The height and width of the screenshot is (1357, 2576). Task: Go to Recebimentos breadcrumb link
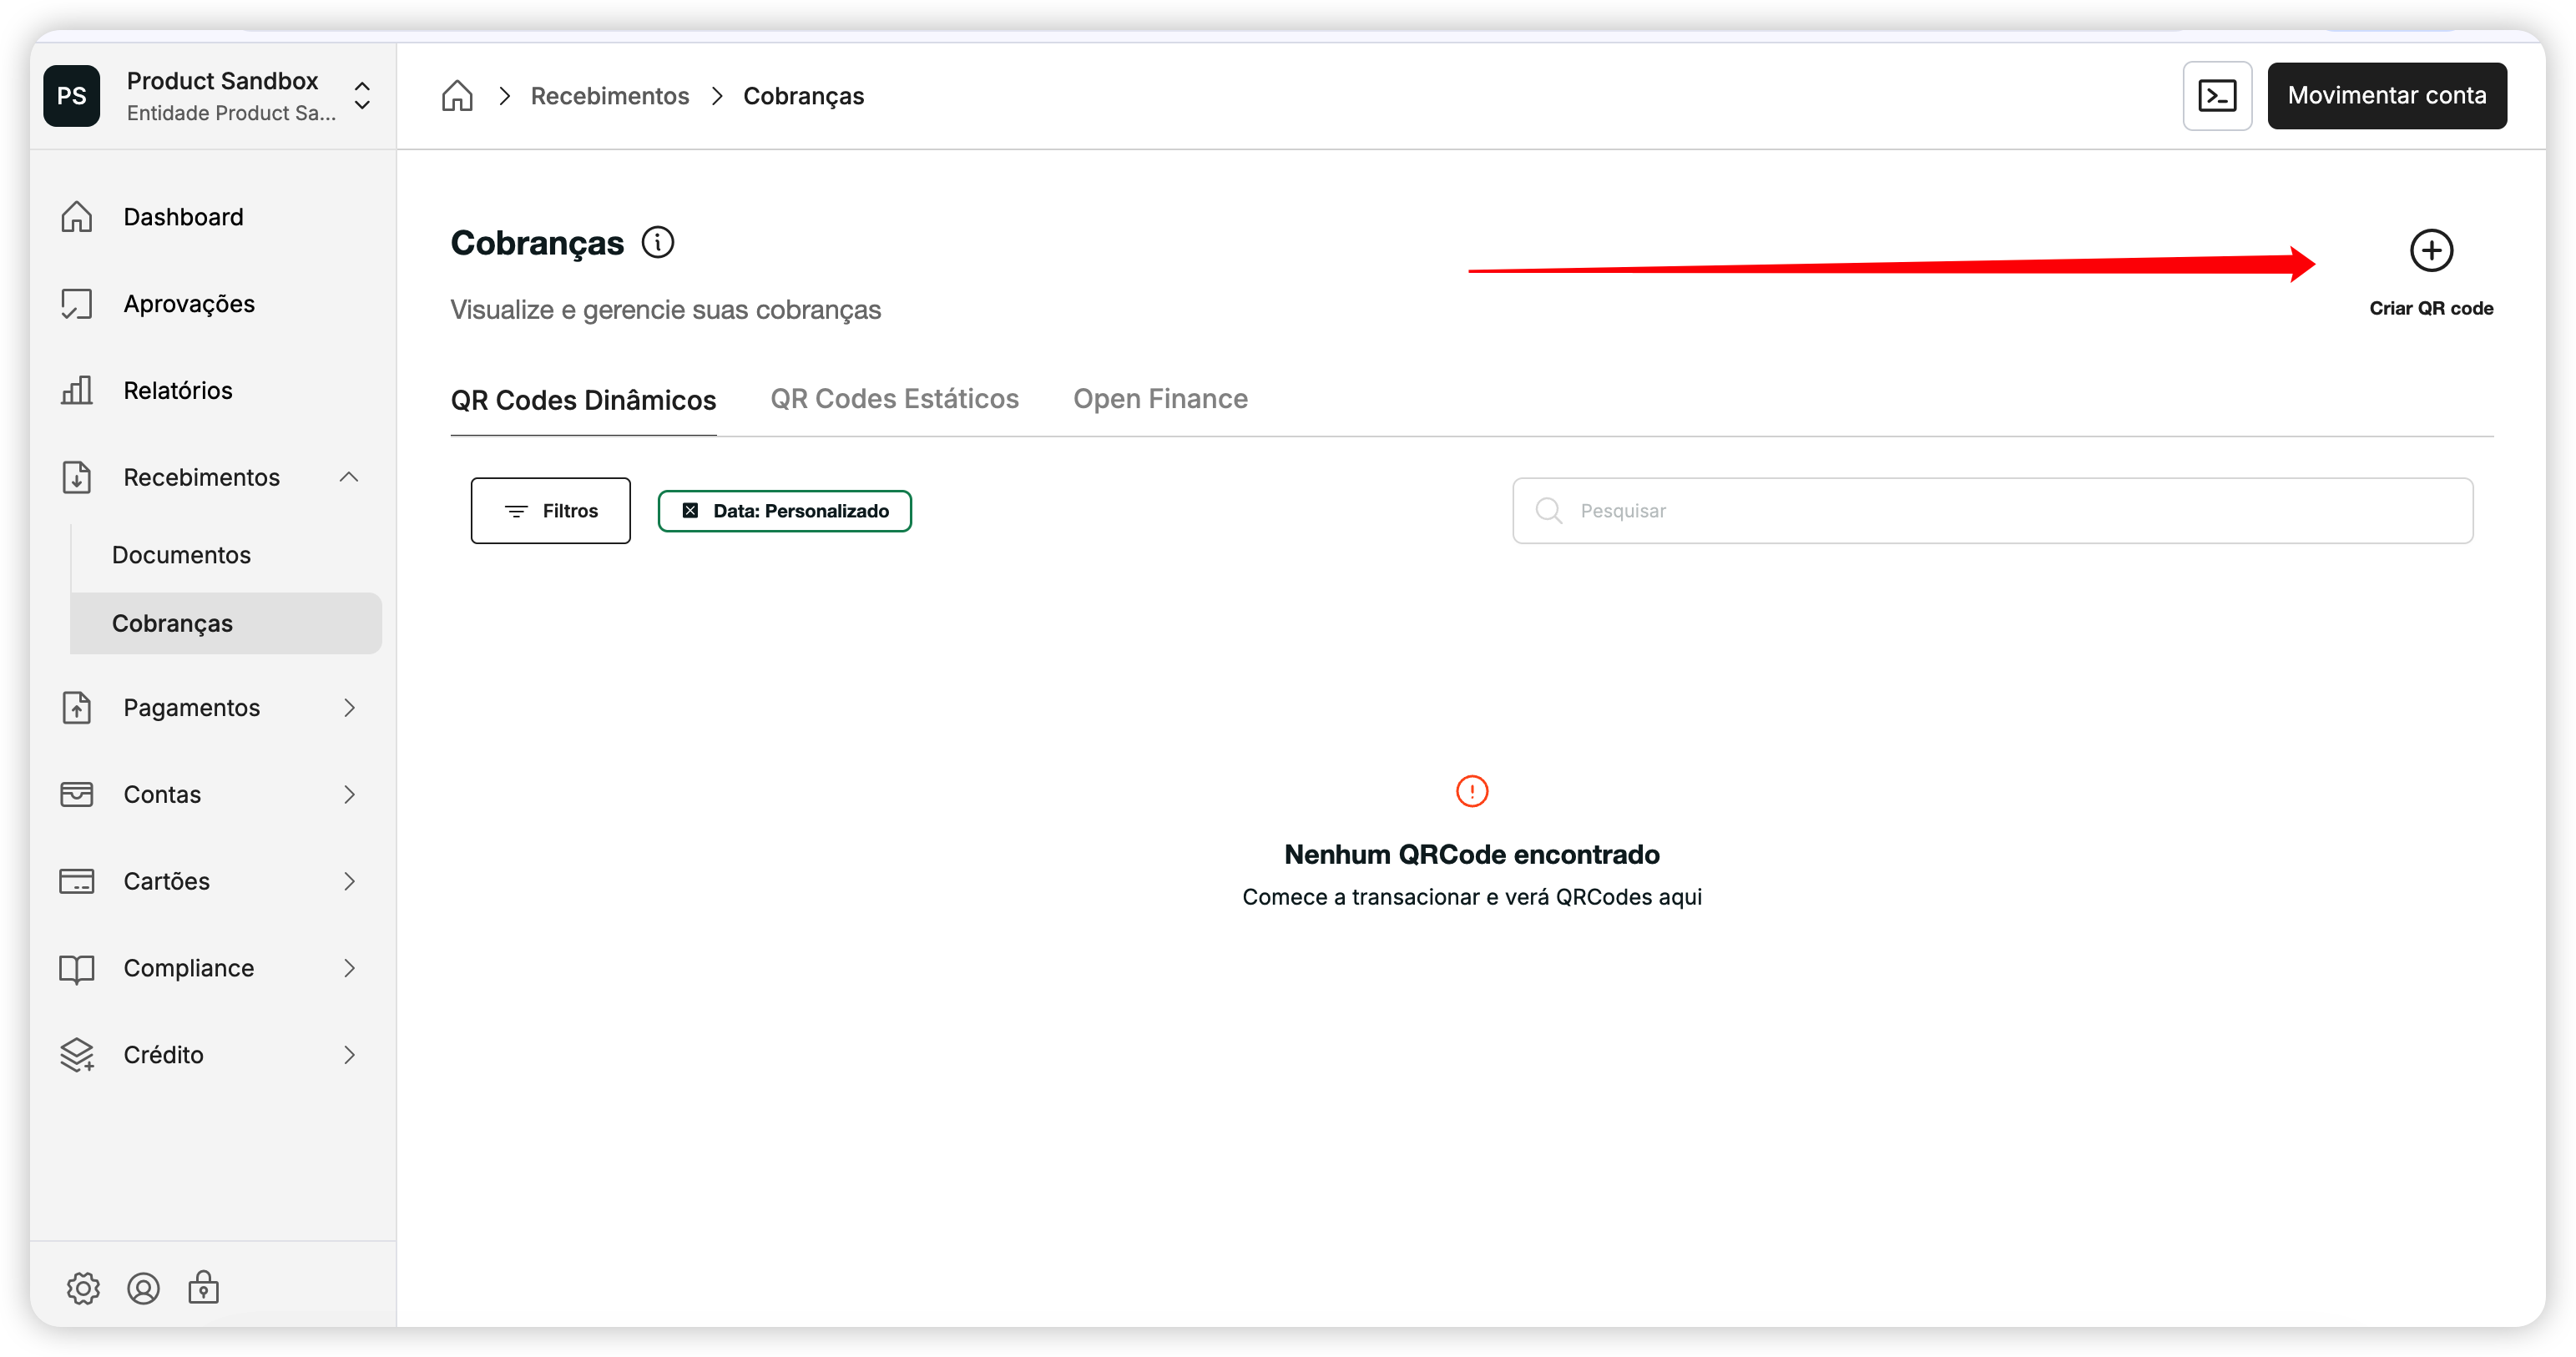609,96
